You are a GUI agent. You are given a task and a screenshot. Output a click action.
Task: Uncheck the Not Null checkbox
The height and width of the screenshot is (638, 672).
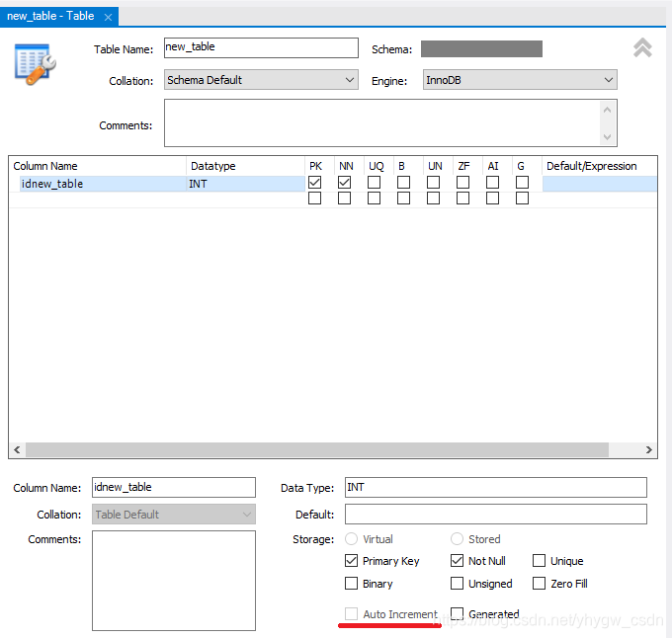tap(457, 561)
